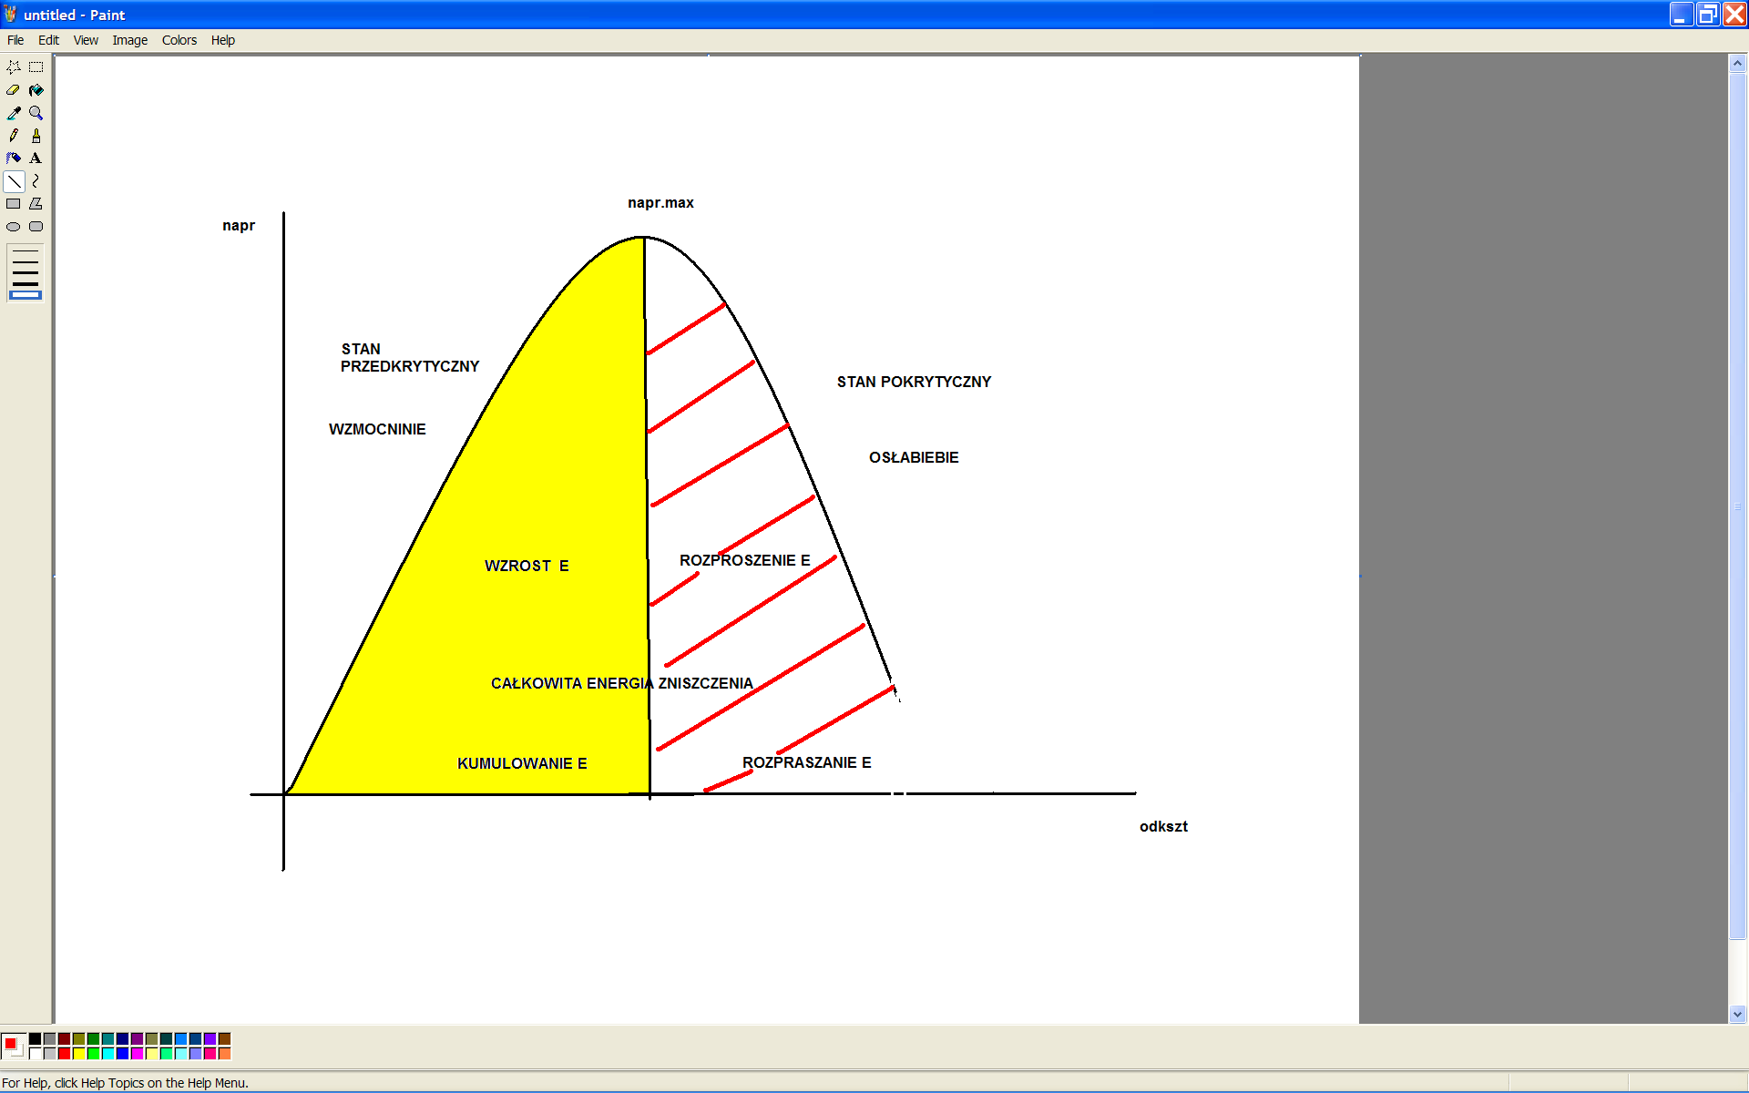Pick the yellow color swatch

[x=78, y=1053]
